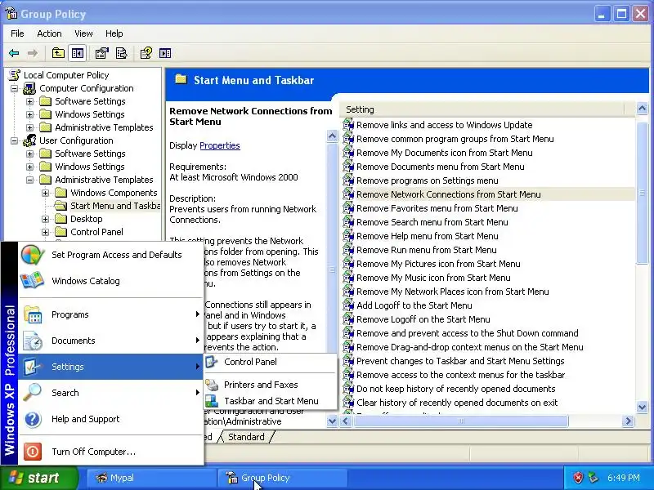Collapse the Computer Configuration node

coord(15,88)
